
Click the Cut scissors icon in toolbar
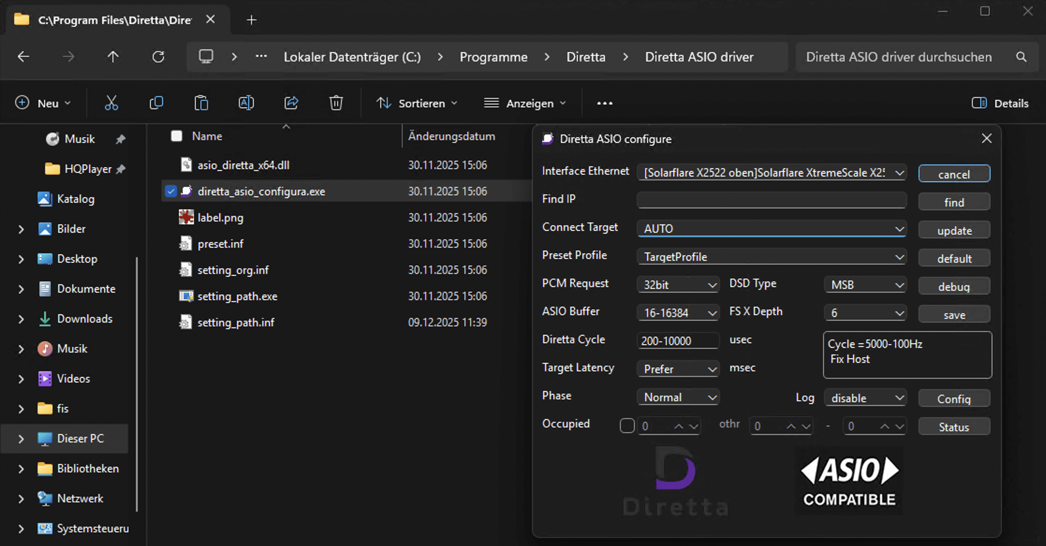click(111, 103)
